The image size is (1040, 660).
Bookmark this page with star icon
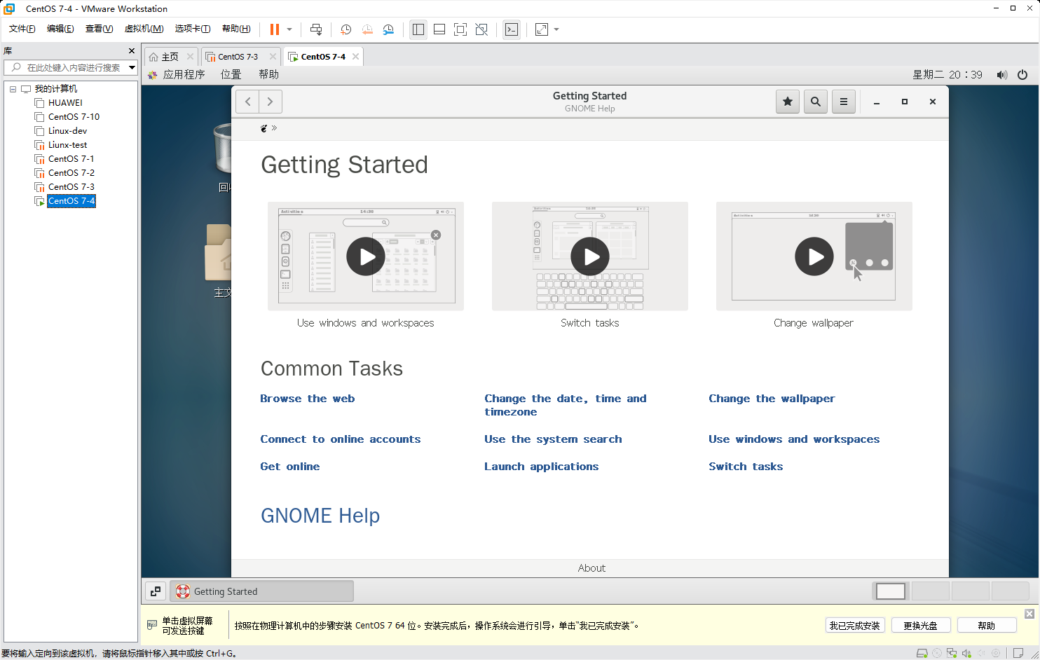coord(788,102)
